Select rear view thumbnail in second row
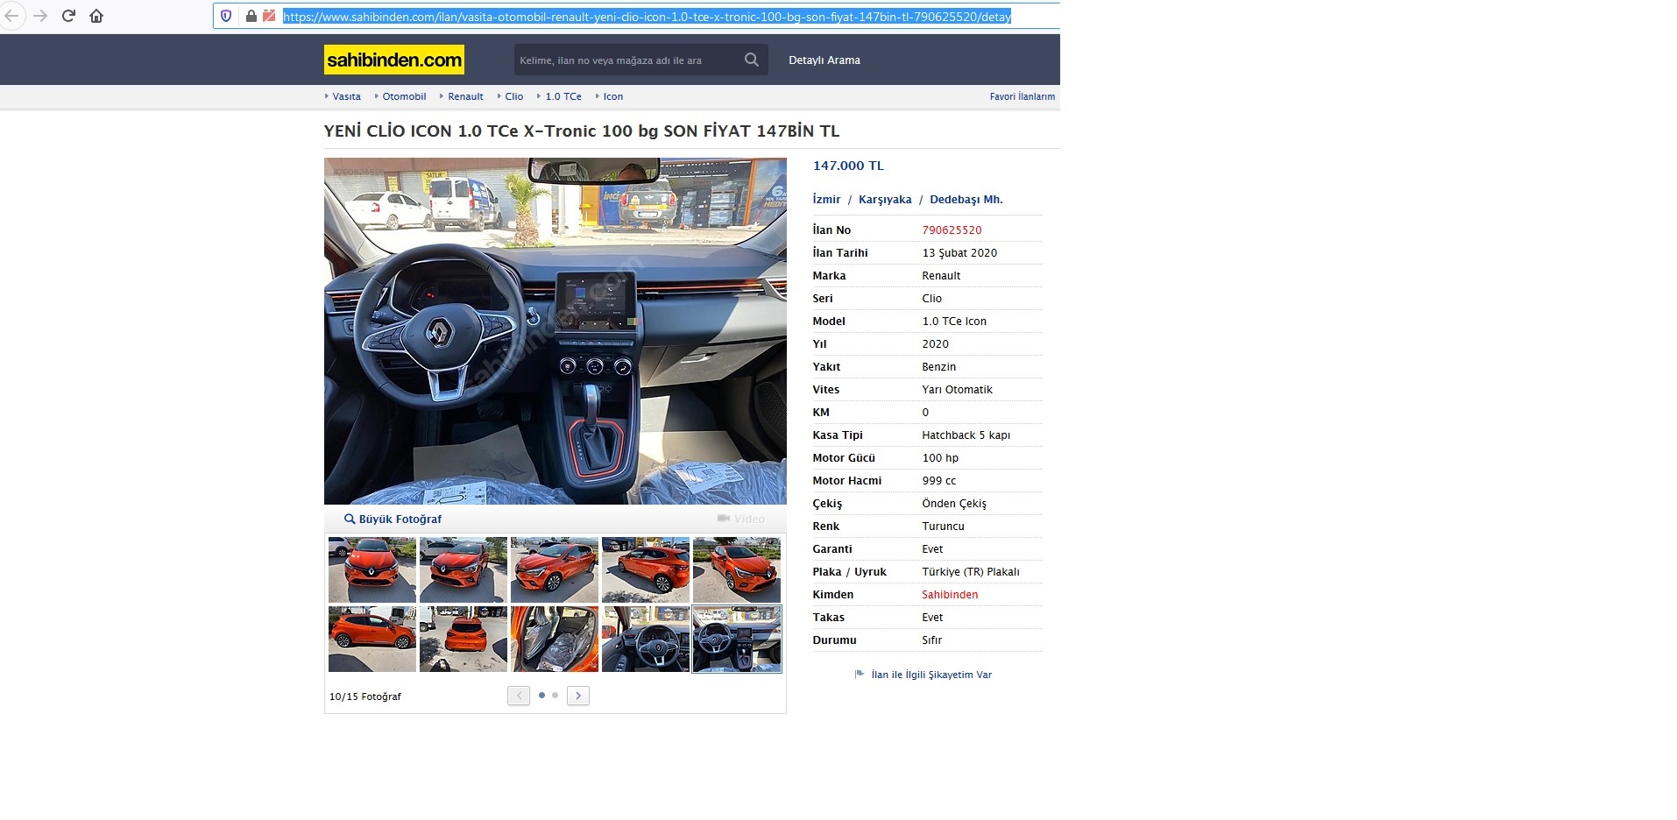 tap(463, 639)
